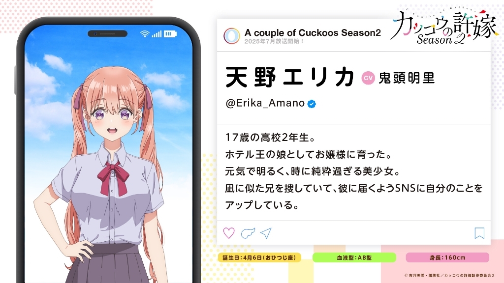
Task: Click the bookmark save icon
Action: click(x=479, y=233)
